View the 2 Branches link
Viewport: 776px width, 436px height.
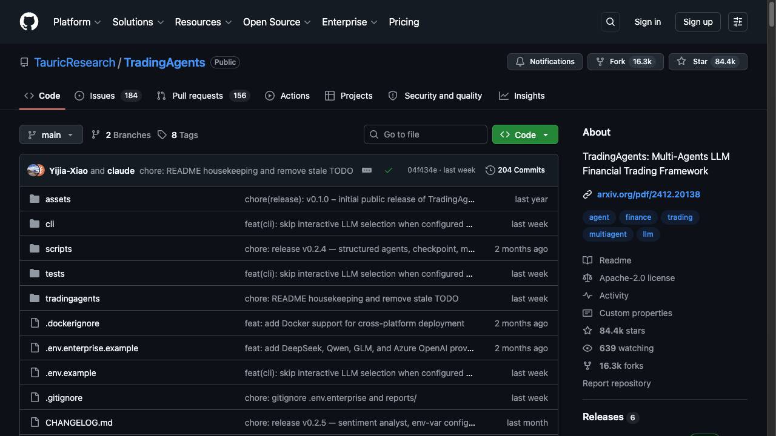121,135
